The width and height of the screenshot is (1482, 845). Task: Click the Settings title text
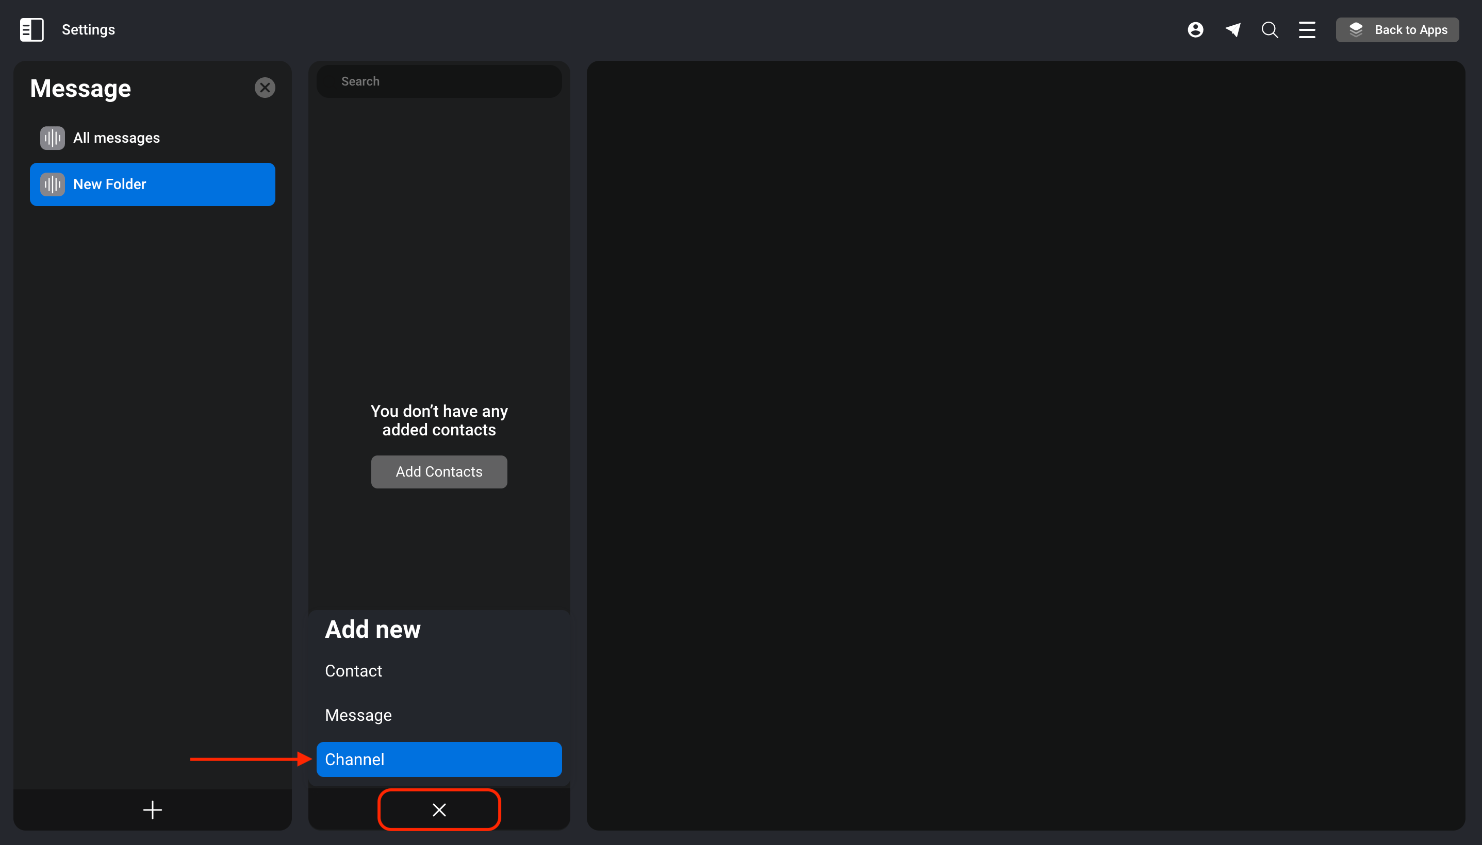pyautogui.click(x=88, y=29)
